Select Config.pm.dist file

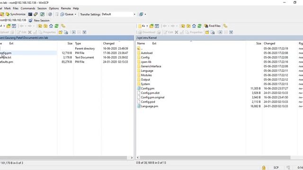[150, 93]
